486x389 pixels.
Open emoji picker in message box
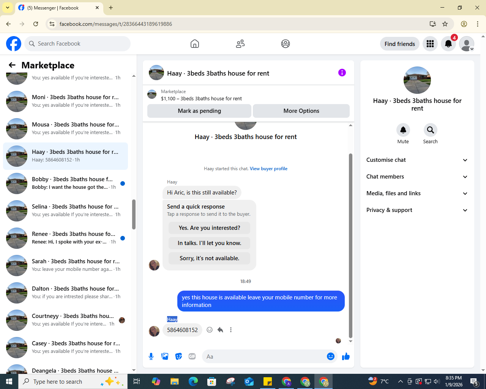331,356
